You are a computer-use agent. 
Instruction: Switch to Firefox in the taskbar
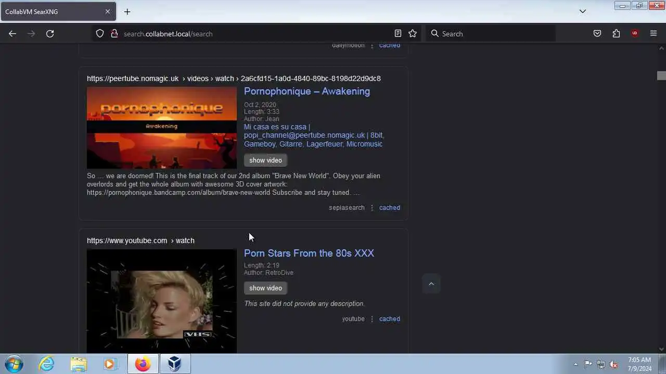pyautogui.click(x=143, y=364)
